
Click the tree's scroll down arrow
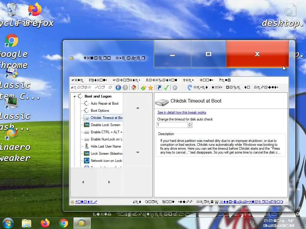138,152
